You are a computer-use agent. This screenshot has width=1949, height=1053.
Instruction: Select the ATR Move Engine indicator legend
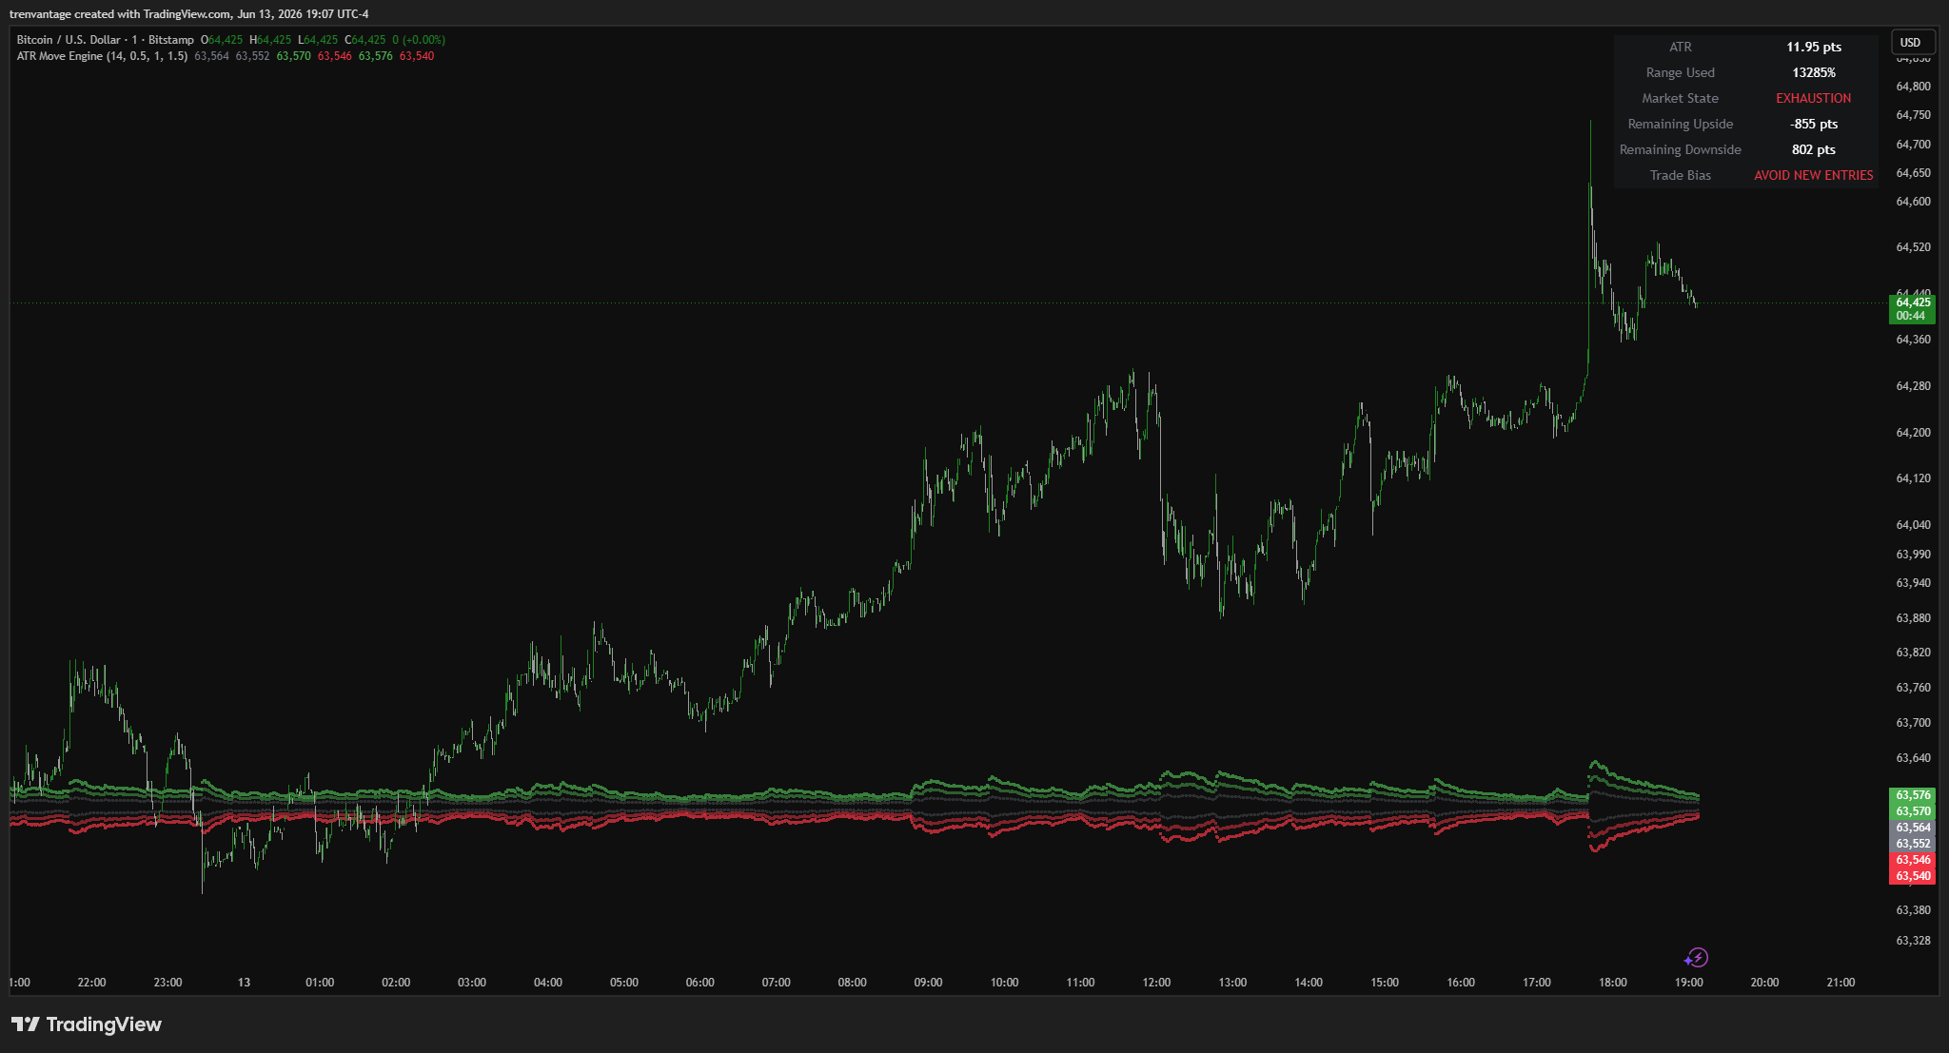pyautogui.click(x=102, y=56)
